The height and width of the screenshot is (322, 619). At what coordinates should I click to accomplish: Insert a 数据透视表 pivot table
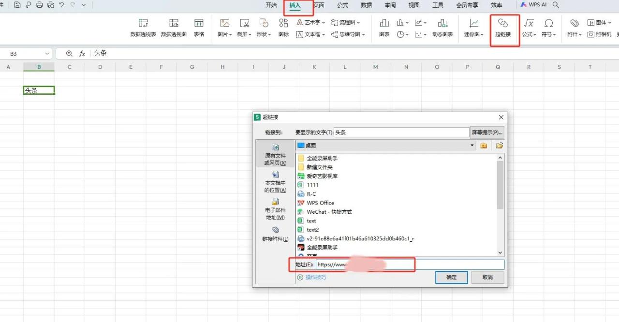tap(143, 28)
